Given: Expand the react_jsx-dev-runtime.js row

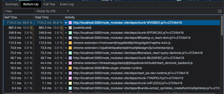Looking at the screenshot, I should (x=66, y=73).
